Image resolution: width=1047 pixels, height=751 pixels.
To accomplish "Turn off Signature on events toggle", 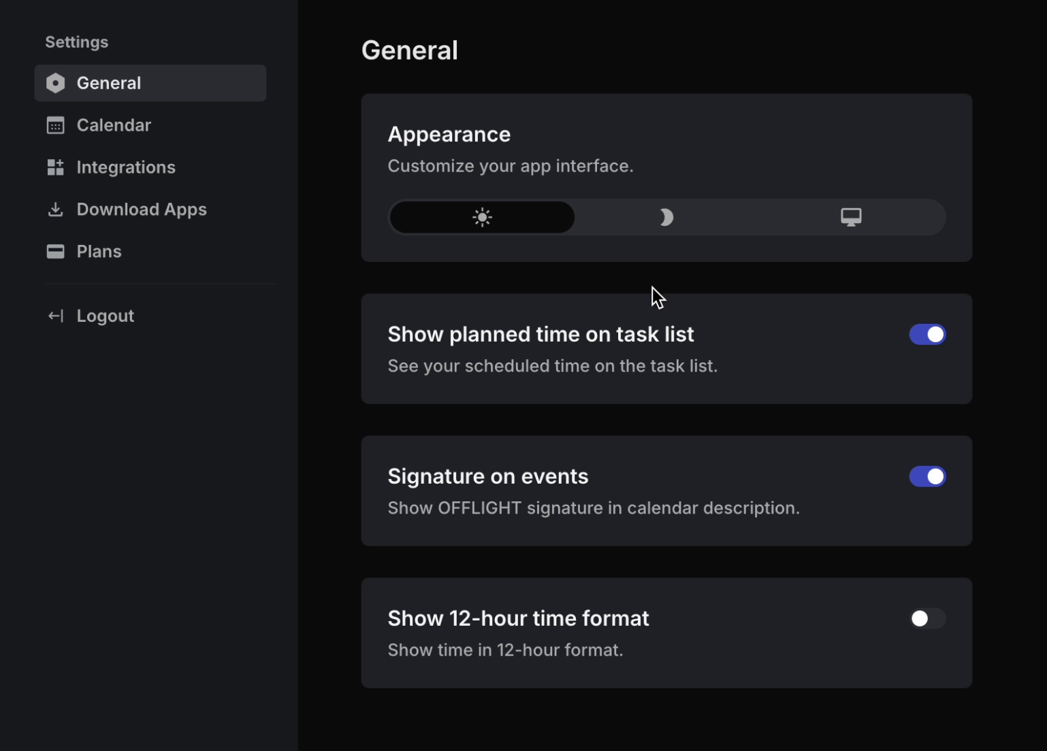I will click(927, 477).
